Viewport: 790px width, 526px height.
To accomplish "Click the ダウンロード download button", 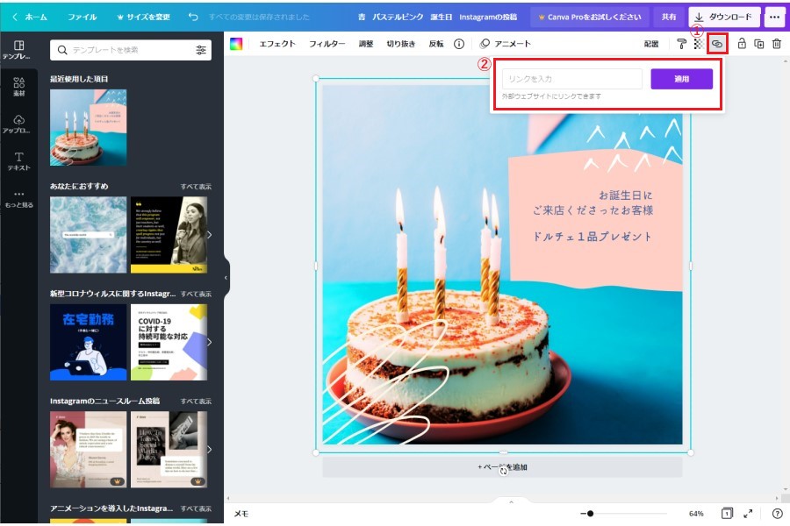I will 723,17.
